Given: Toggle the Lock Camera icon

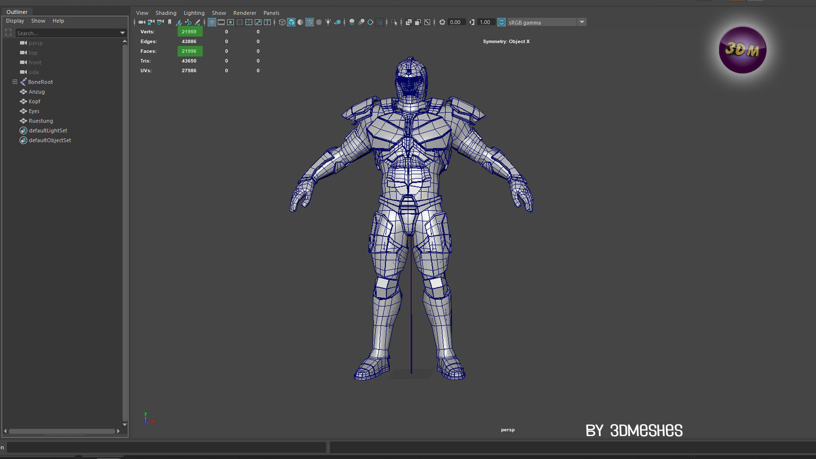Looking at the screenshot, I should tap(151, 22).
